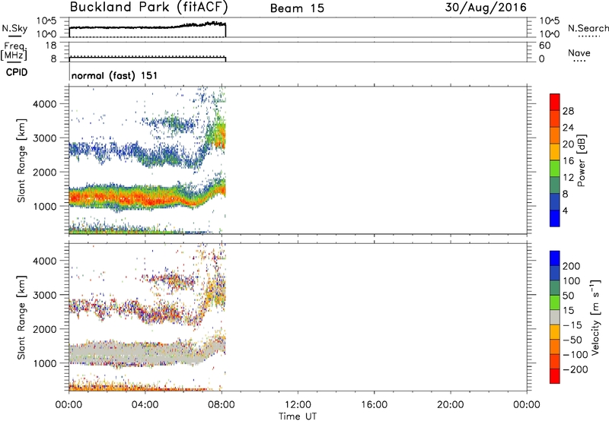Click the 'Power [dB]' colorbar label
609x421 pixels.
point(582,160)
